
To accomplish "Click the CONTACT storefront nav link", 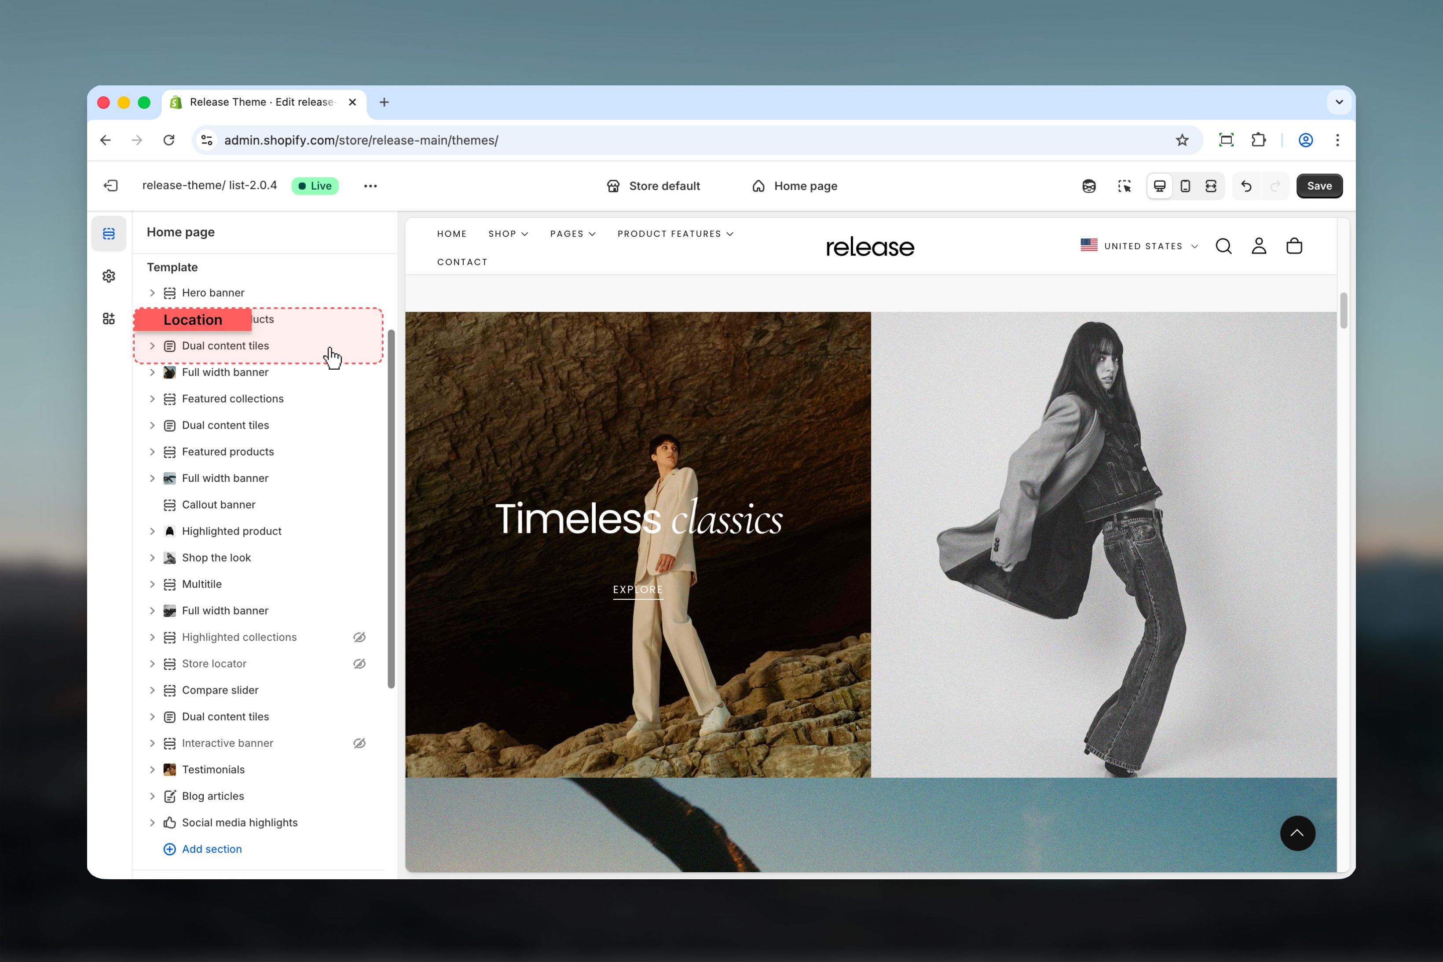I will 462,262.
